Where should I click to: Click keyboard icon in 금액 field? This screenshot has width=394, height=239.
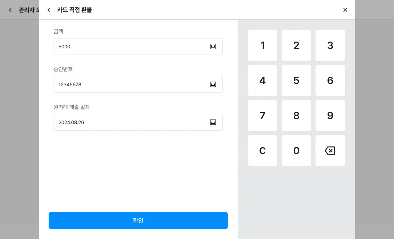point(213,47)
